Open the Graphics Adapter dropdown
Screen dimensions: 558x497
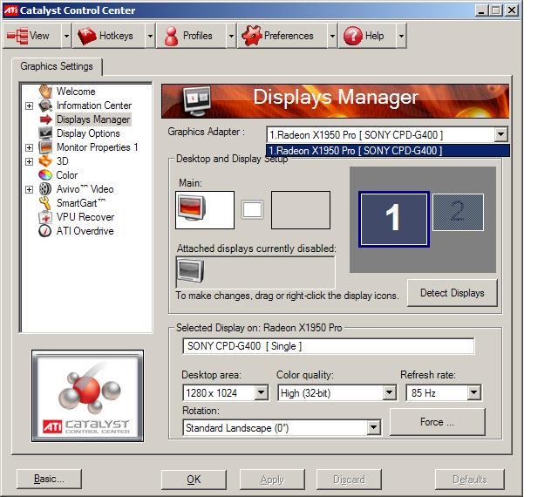(x=500, y=135)
